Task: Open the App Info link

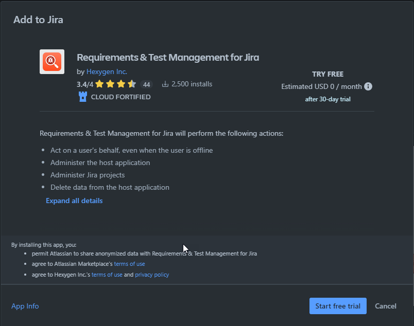Action: click(x=25, y=306)
